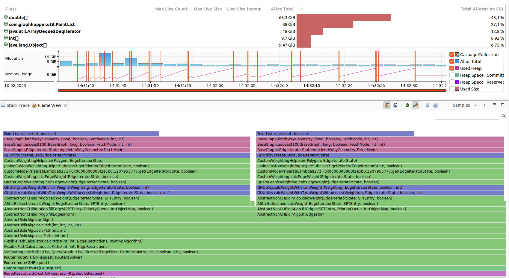Click the Total Allocation (%) column header

click(481, 9)
